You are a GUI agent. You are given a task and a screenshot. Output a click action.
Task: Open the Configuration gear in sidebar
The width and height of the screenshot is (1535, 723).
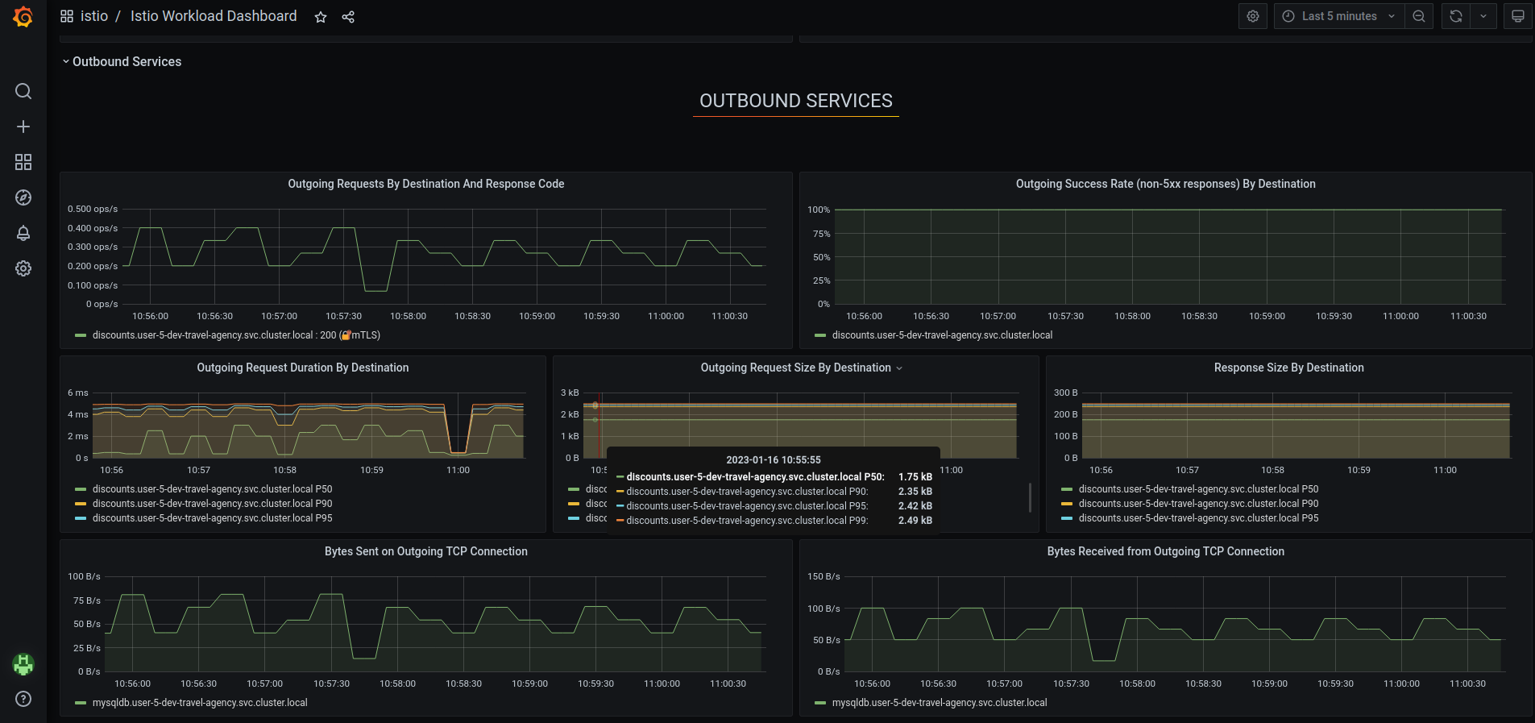[x=23, y=268]
